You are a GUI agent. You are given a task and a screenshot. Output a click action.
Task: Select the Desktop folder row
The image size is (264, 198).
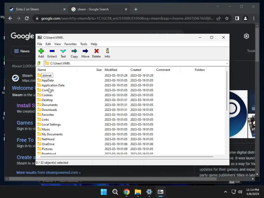pos(130,100)
